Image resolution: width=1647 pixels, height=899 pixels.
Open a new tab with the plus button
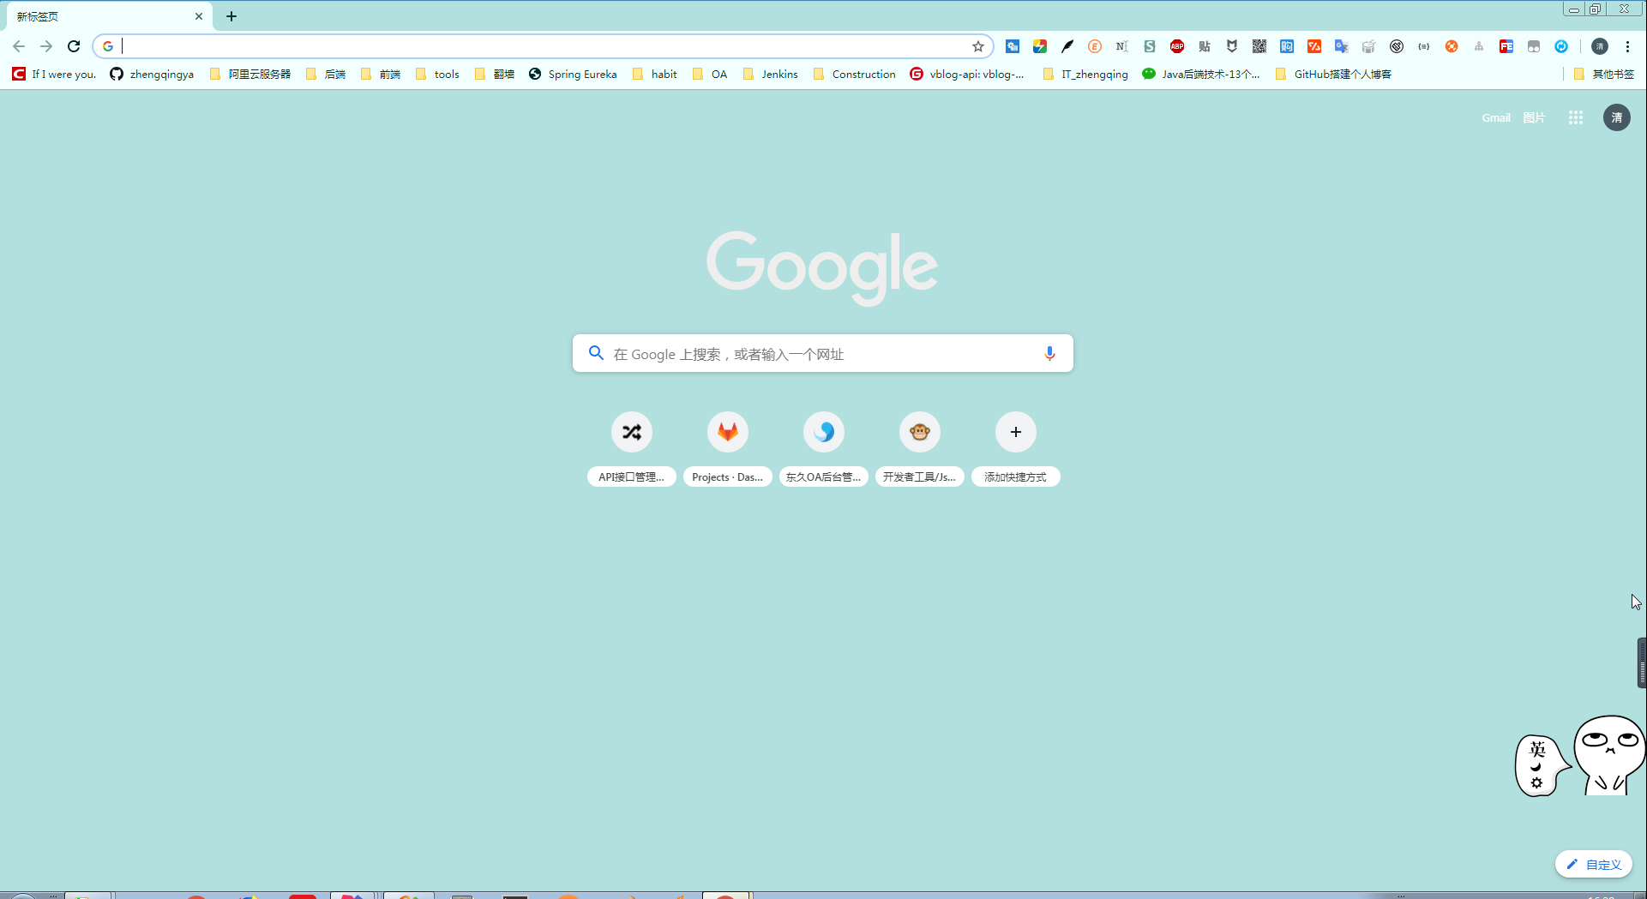point(231,16)
